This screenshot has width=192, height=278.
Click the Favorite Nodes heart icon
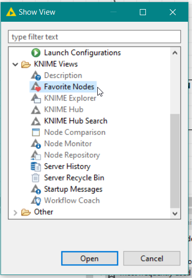point(36,87)
